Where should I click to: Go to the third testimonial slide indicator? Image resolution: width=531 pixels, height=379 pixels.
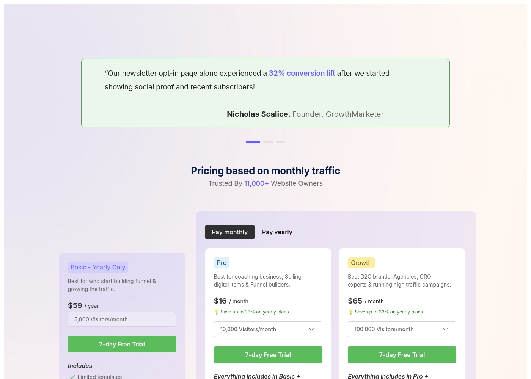coord(280,142)
